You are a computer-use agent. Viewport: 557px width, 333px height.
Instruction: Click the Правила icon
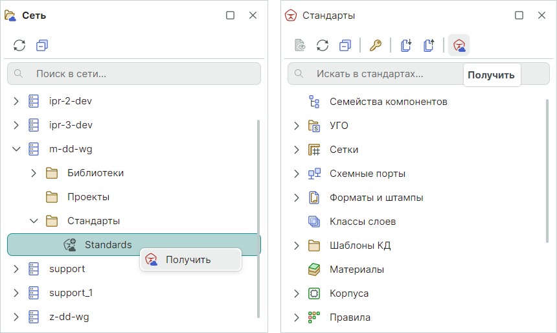[x=314, y=317]
